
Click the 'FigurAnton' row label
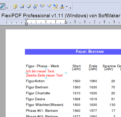coord(35,81)
